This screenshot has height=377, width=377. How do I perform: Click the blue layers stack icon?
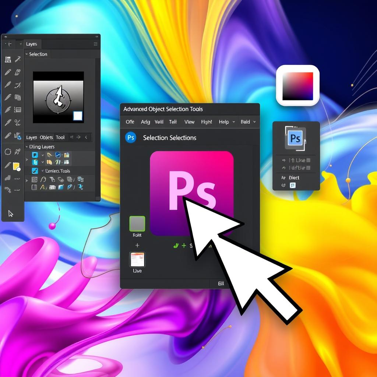[80, 179]
